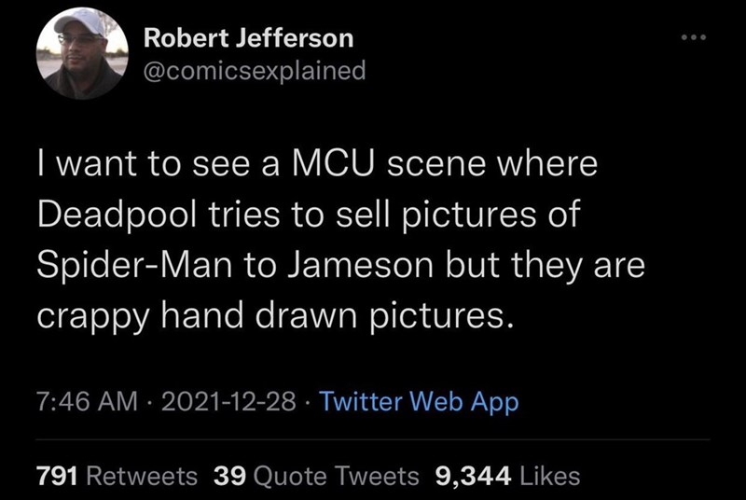This screenshot has height=500, width=746.
Task: View the 791 Retweets list
Action: click(117, 476)
